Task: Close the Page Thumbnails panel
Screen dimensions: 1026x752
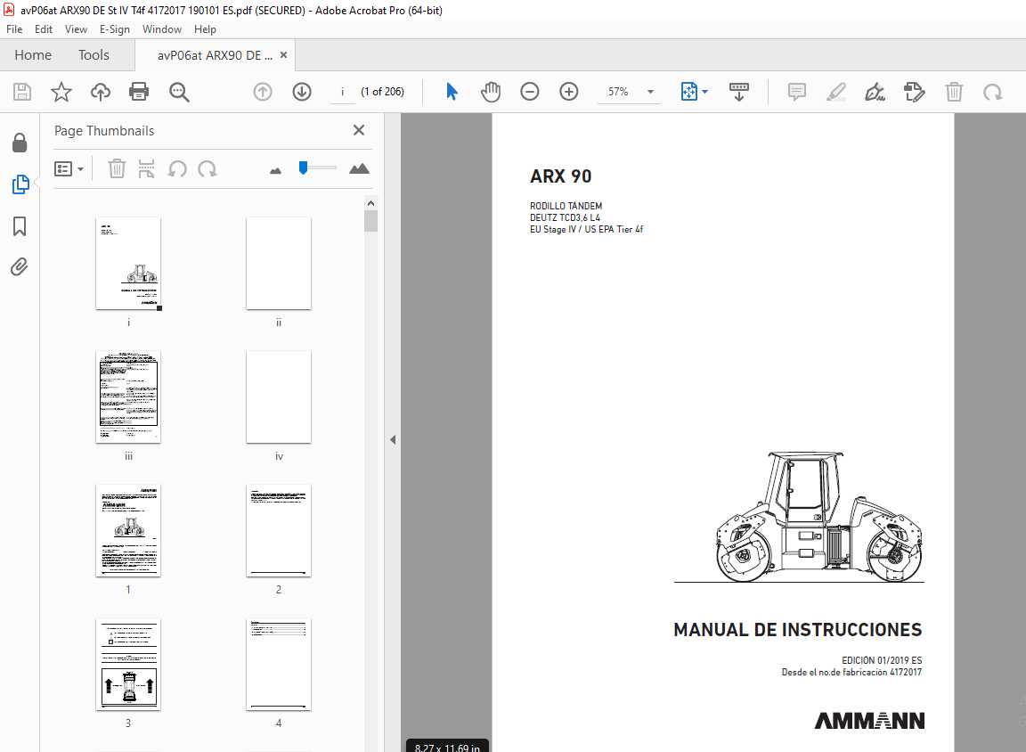Action: pyautogui.click(x=359, y=130)
